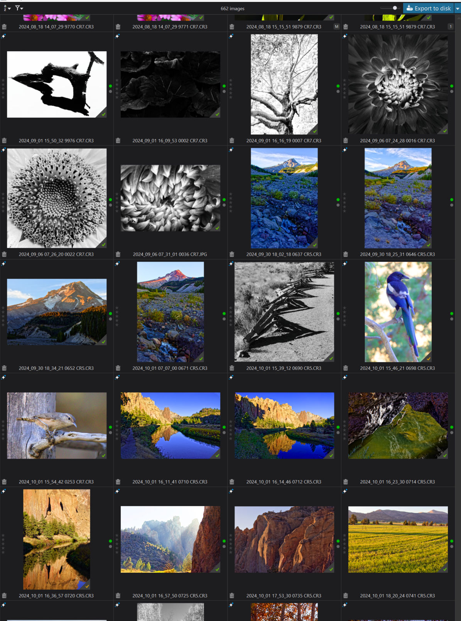This screenshot has height=621, width=461.
Task: Click sparkle icon on dahlia flower cell
Action: [345, 36]
